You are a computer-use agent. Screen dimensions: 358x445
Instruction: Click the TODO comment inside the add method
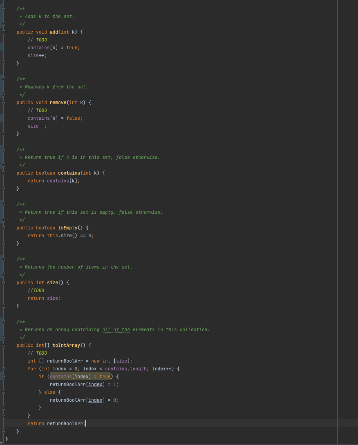tap(37, 40)
